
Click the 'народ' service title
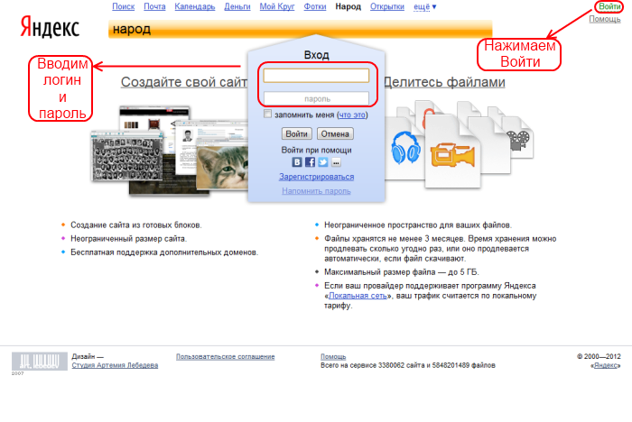click(132, 29)
